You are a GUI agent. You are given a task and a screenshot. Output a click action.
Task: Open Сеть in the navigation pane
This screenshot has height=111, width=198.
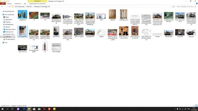point(6,43)
